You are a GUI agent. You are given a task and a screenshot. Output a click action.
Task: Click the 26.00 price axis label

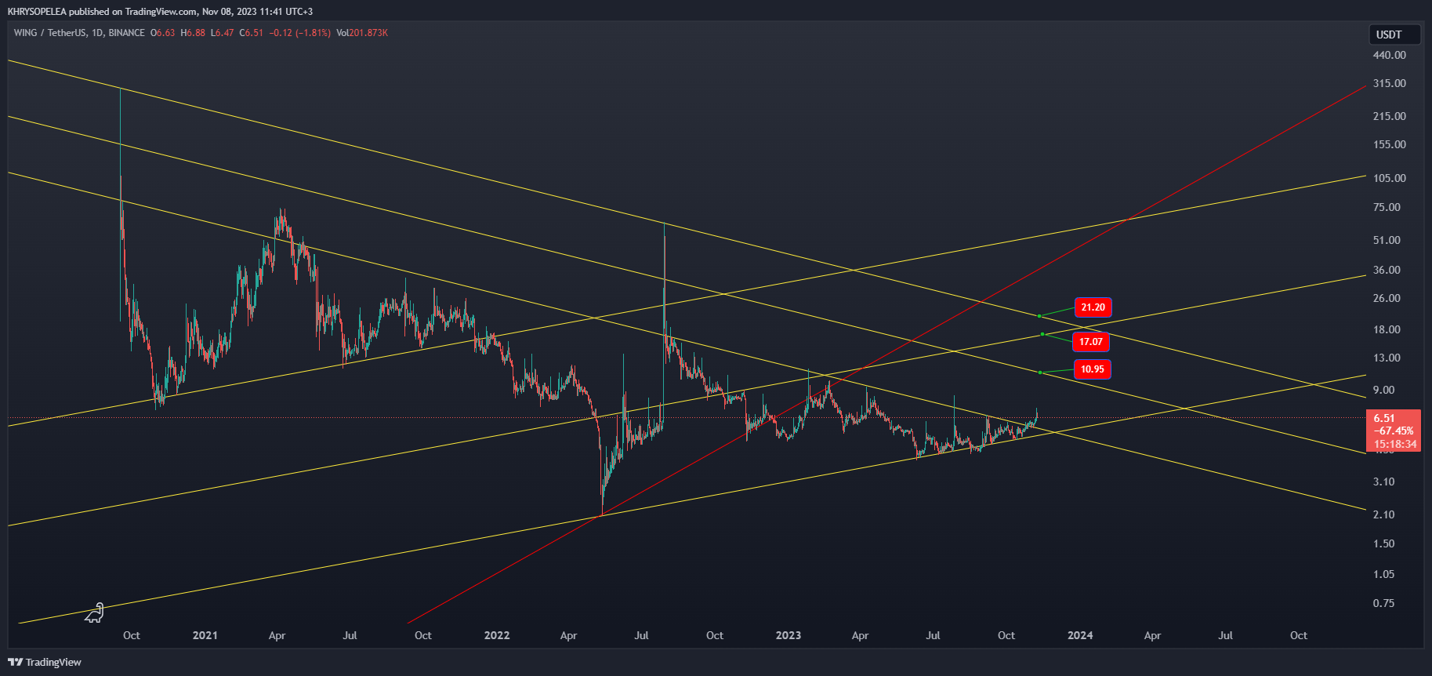(1387, 298)
